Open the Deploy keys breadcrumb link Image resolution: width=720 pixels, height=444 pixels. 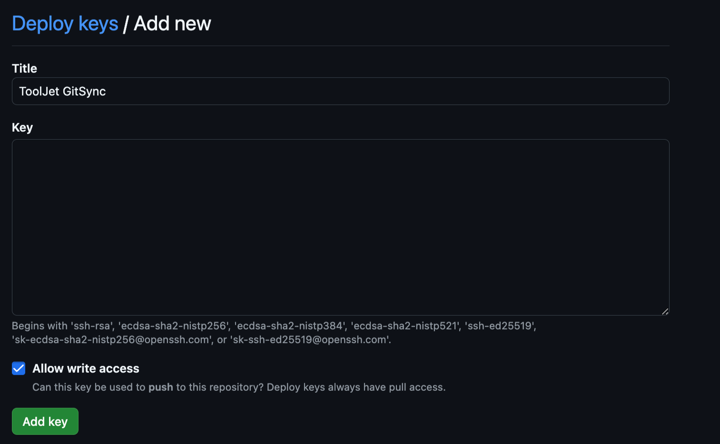click(x=65, y=24)
